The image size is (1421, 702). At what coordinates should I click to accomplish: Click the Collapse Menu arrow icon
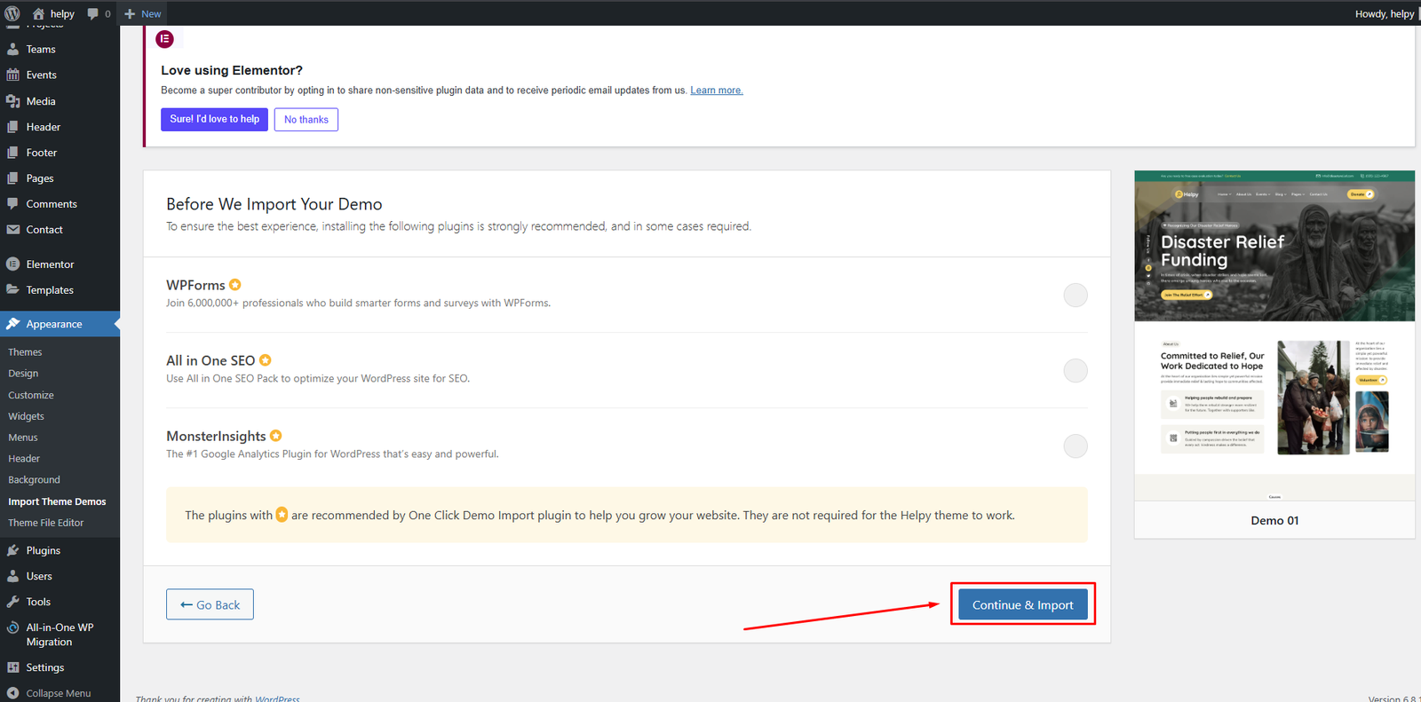point(13,693)
